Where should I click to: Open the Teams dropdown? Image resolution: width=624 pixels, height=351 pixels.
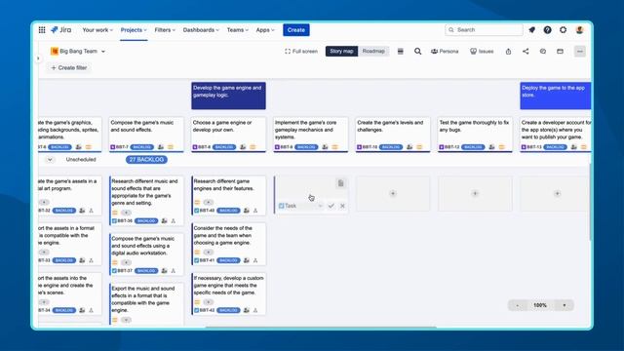tap(238, 30)
